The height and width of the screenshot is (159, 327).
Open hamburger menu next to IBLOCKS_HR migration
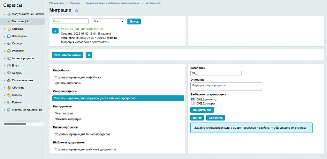tap(55, 31)
